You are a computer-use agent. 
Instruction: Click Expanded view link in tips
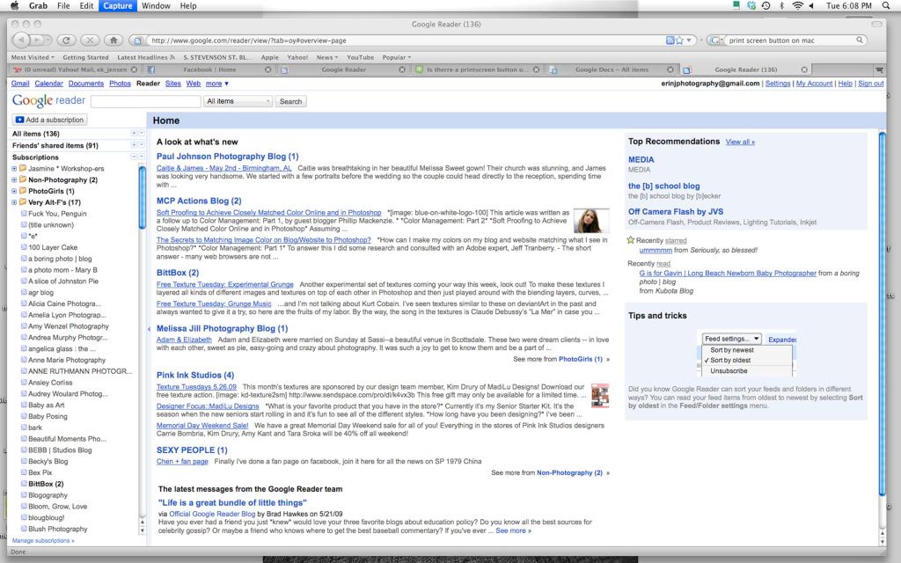pos(782,340)
